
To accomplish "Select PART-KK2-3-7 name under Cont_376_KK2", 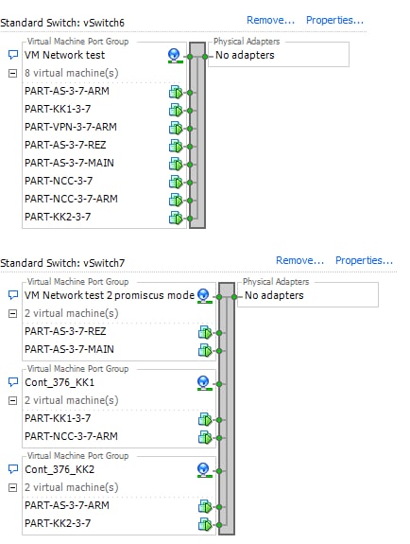I will [58, 523].
